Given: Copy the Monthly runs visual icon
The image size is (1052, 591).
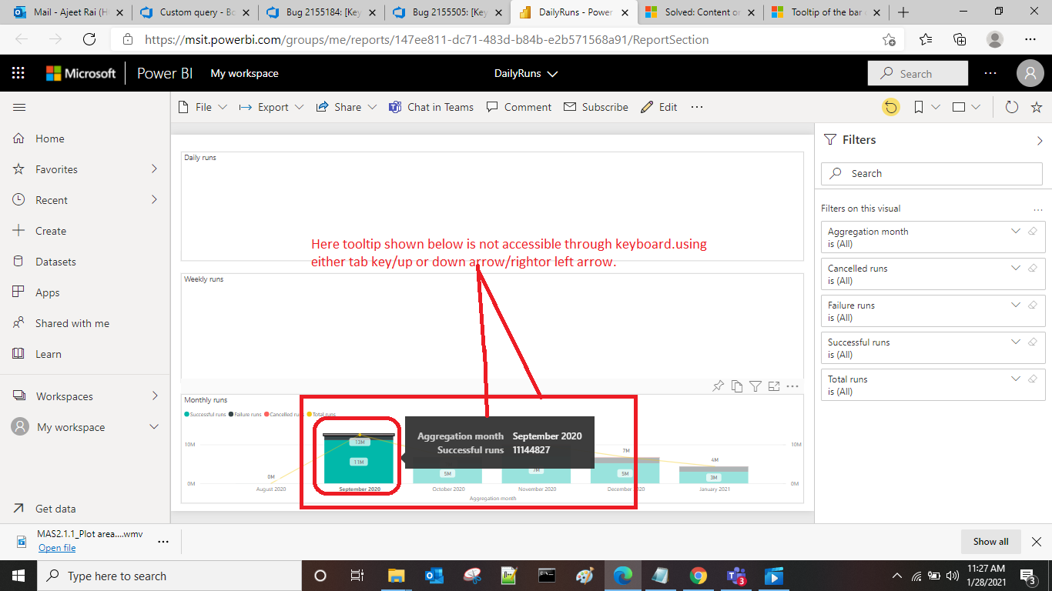Looking at the screenshot, I should click(x=737, y=386).
